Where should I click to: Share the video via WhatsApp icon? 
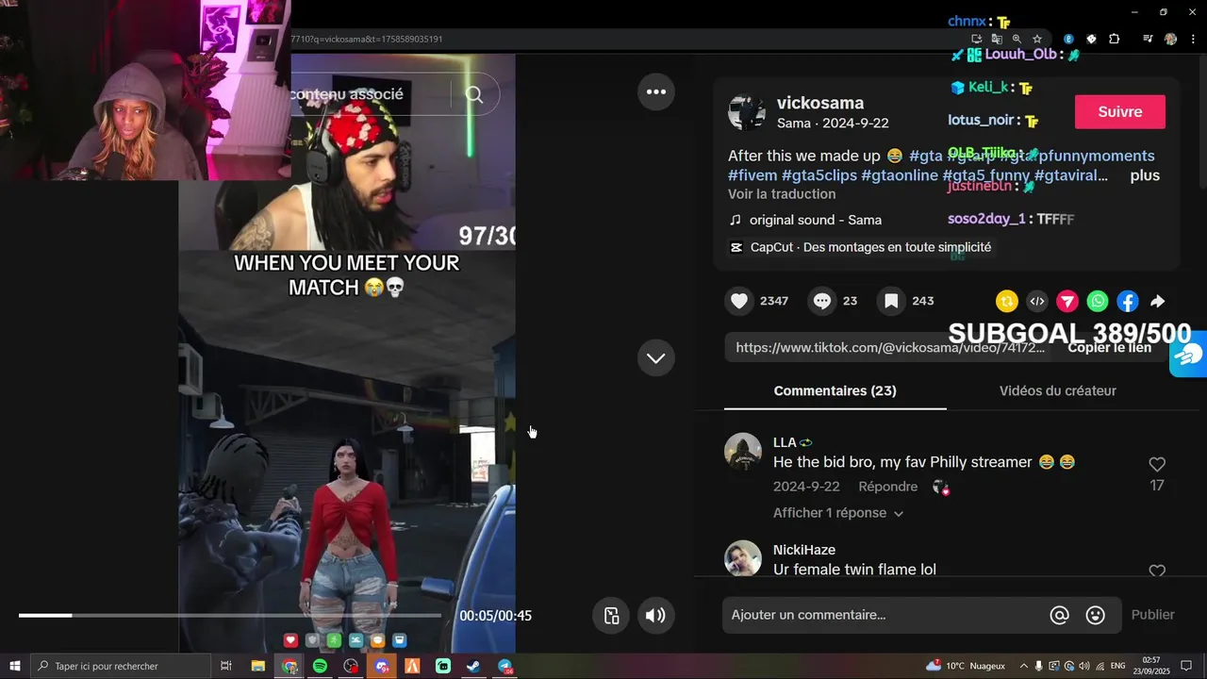[x=1098, y=301]
